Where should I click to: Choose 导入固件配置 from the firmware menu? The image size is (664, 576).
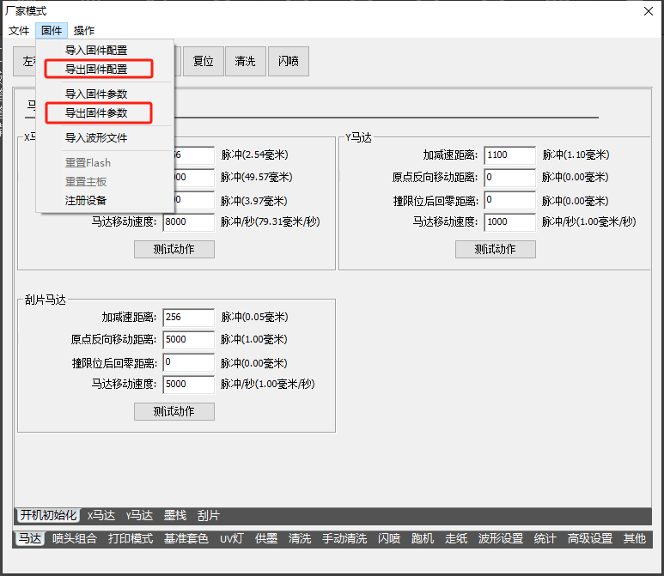click(96, 51)
